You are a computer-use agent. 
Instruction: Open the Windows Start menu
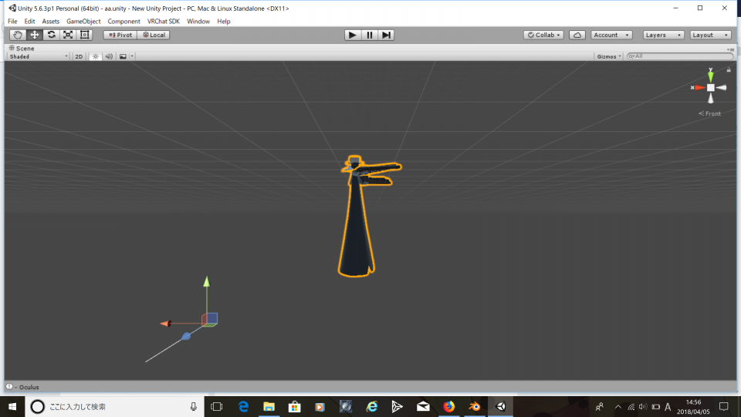(12, 407)
